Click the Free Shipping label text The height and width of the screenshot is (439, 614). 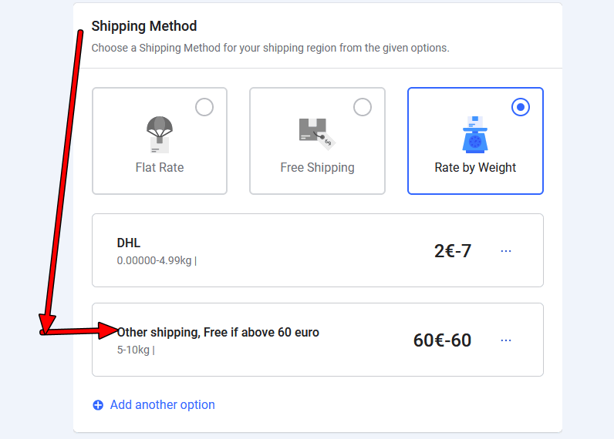coord(317,167)
